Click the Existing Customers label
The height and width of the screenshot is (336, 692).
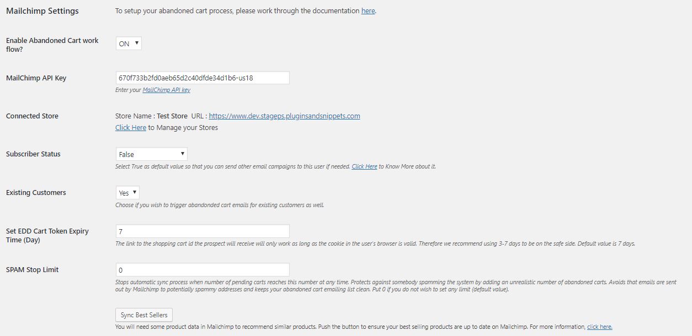pyautogui.click(x=36, y=192)
